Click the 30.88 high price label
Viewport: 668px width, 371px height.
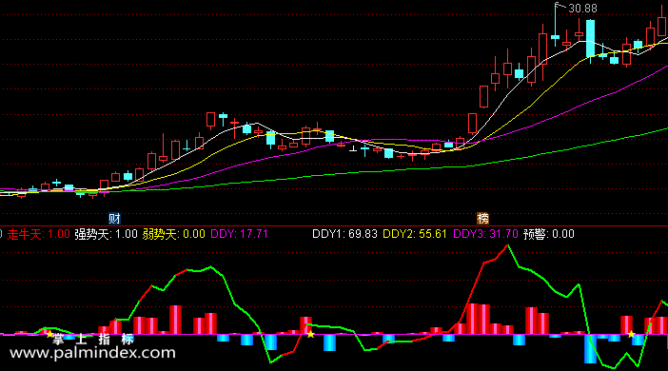(582, 9)
